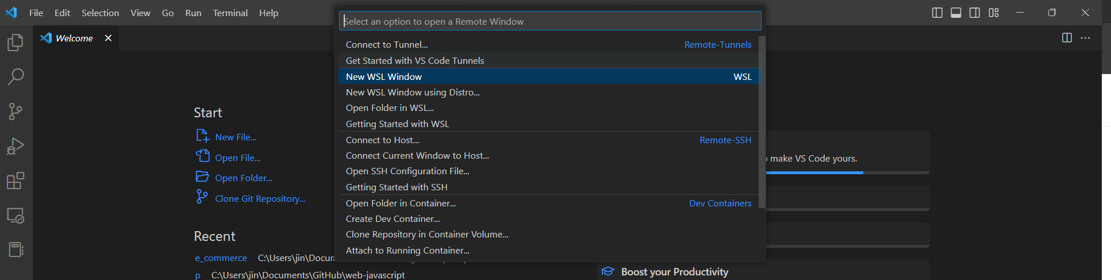Click the Clone Git Repository... link
Image resolution: width=1111 pixels, height=280 pixels.
[260, 198]
